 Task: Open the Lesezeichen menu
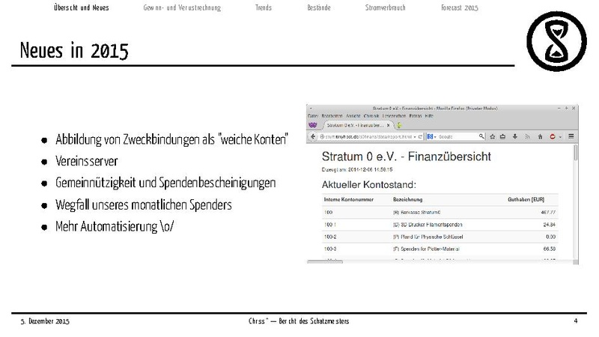394,116
